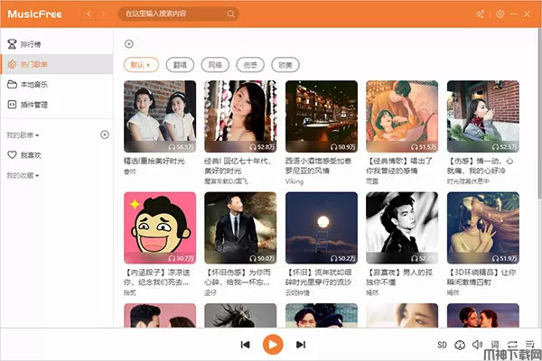Skip to the next track

click(301, 344)
